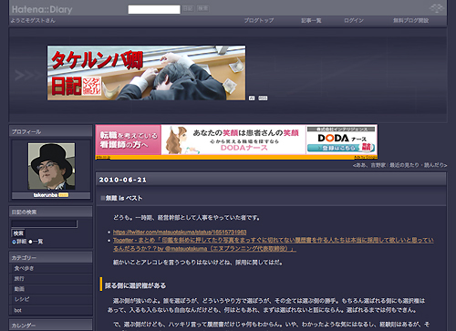Viewport: 456px width, 331px height.
Task: Go to previous entry ああ、吉野家 link
Action: [371, 165]
